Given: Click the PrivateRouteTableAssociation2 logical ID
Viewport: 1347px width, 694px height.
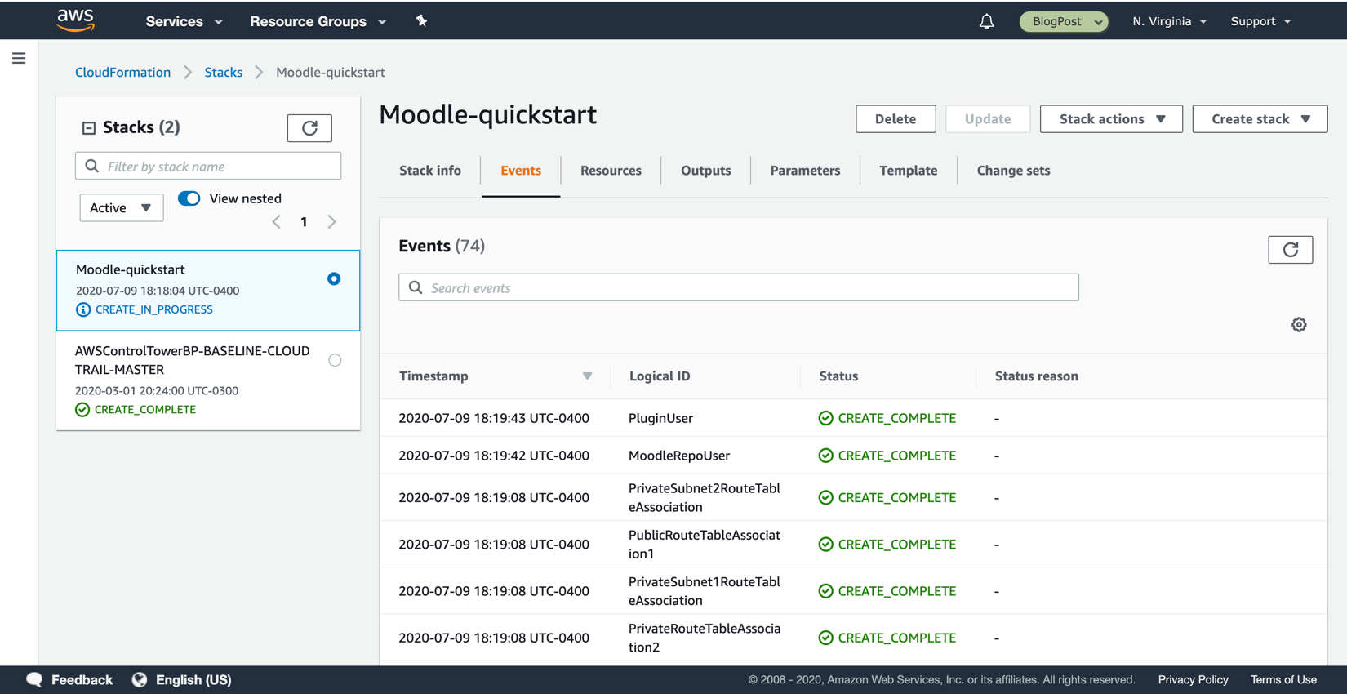Looking at the screenshot, I should (x=705, y=638).
